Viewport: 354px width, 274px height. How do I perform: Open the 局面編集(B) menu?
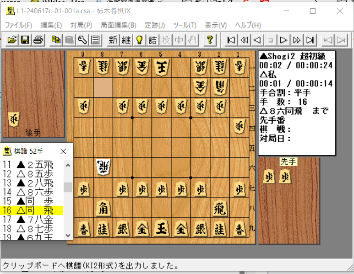(118, 25)
